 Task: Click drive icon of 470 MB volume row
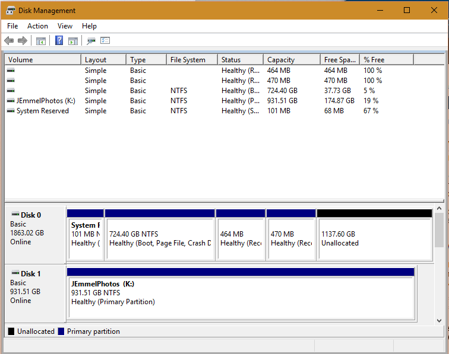11,81
